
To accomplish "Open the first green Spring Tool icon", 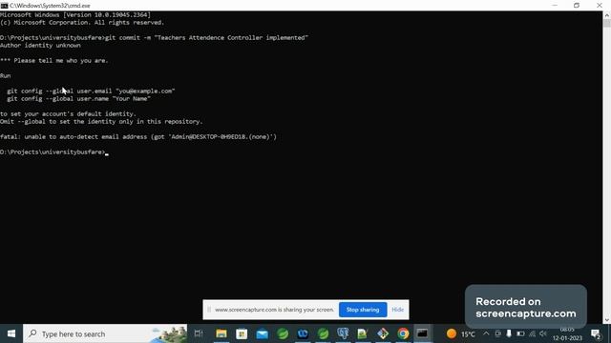I will [x=283, y=333].
